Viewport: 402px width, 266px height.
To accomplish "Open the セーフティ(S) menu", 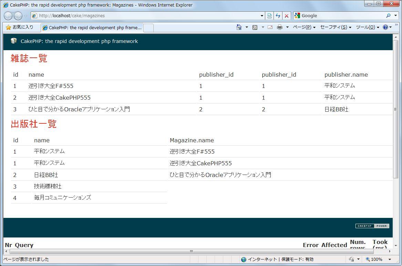I will pyautogui.click(x=336, y=27).
